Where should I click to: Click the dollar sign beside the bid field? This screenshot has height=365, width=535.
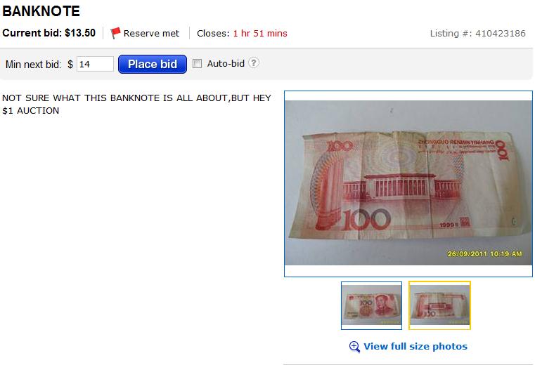(70, 65)
